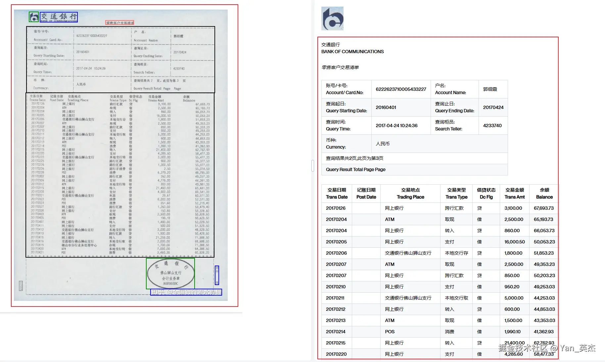605x362 pixels.
Task: Click the balance 65,193.73 in the parsed table
Action: click(543, 219)
